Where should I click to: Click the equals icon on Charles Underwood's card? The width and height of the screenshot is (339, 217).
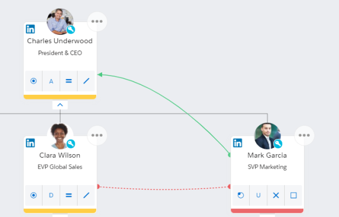(69, 81)
